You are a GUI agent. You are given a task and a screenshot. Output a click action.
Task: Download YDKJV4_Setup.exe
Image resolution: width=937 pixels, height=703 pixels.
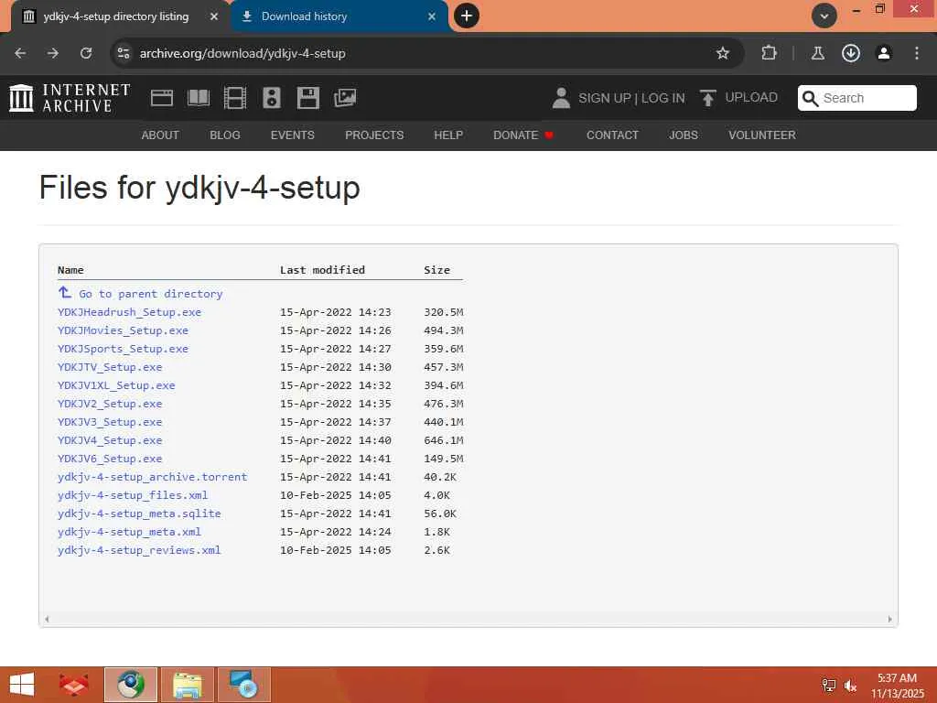click(x=110, y=440)
